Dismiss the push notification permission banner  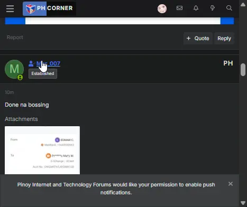[x=231, y=184]
